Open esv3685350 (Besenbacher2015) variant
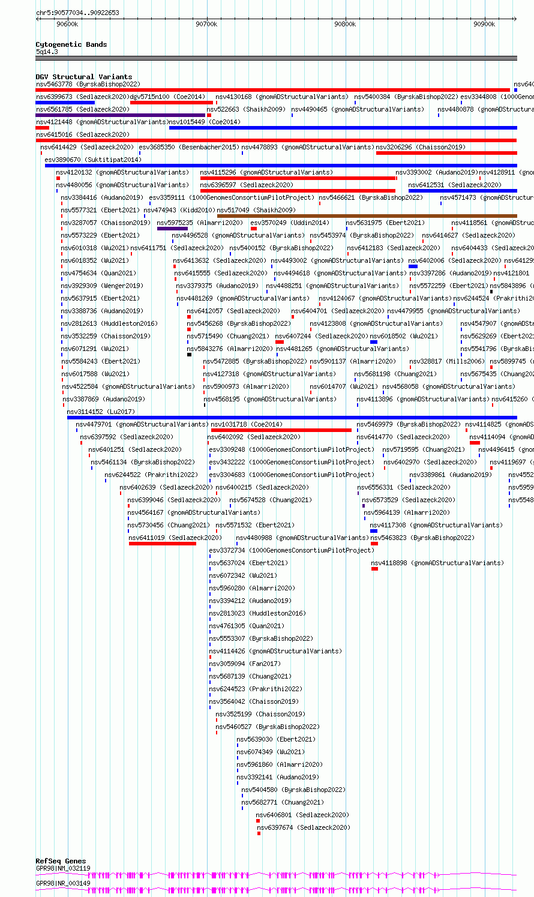Screen dimensions: 534x897 (188, 148)
